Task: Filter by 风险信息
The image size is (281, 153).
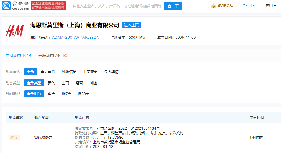Action: tap(69, 72)
